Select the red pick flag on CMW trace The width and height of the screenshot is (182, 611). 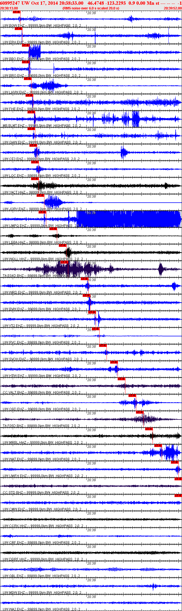pos(178,496)
